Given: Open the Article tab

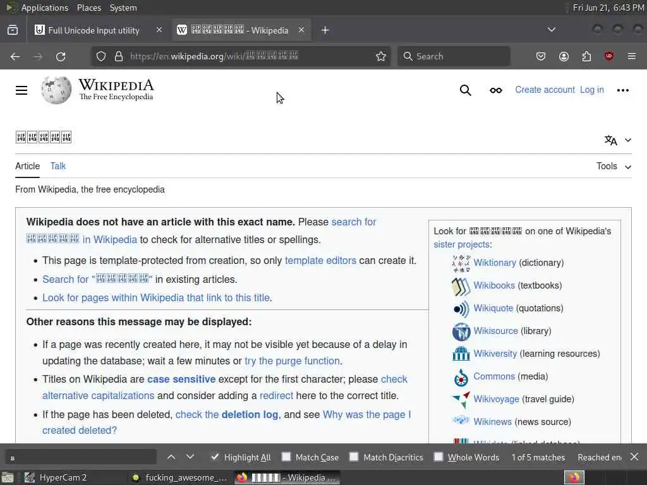Looking at the screenshot, I should (28, 166).
